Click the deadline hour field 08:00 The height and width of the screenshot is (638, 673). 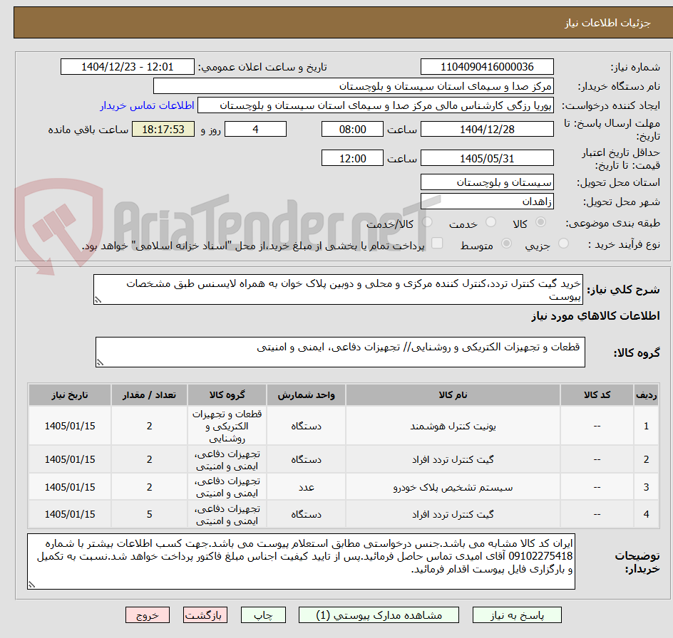pos(352,129)
